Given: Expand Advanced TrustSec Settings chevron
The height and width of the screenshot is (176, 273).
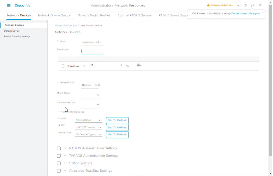Looking at the screenshot, I should point(65,171).
